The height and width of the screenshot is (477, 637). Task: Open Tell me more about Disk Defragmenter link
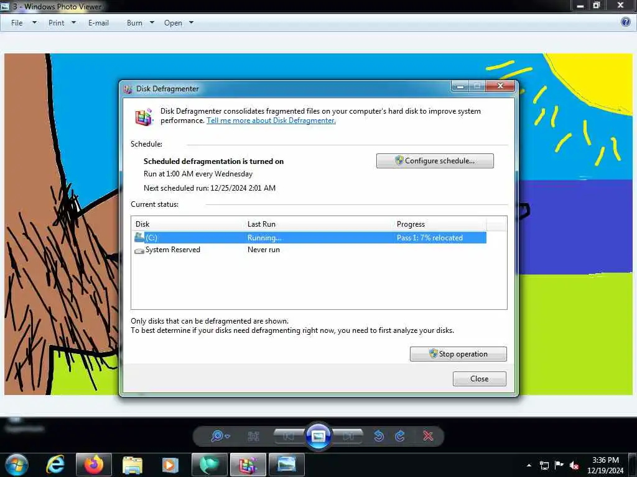coord(271,120)
